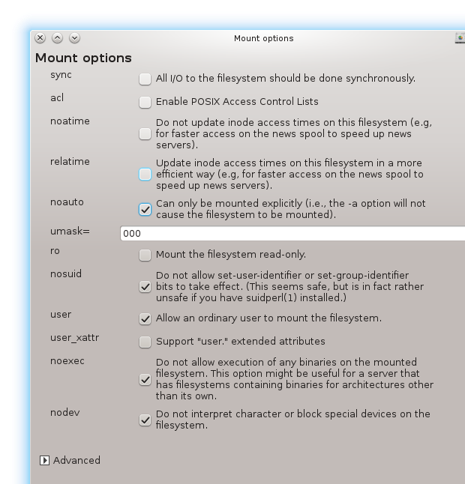Click the Mount options heading
The height and width of the screenshot is (484, 465).
(x=83, y=58)
